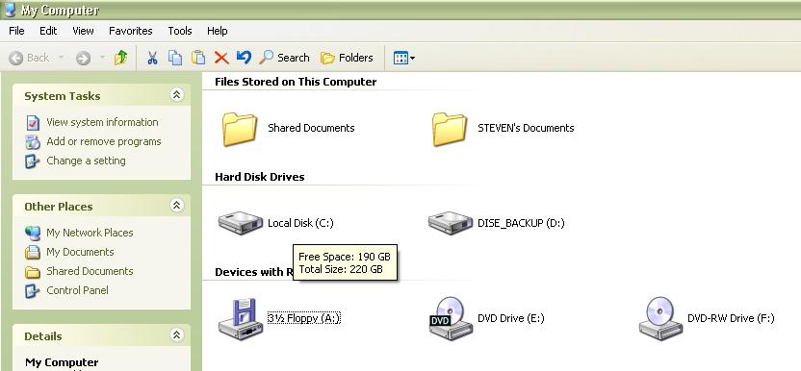The height and width of the screenshot is (371, 801).
Task: Open the Views dropdown arrow
Action: click(x=412, y=59)
